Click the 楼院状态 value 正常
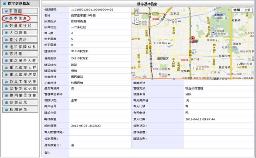 point(74,100)
